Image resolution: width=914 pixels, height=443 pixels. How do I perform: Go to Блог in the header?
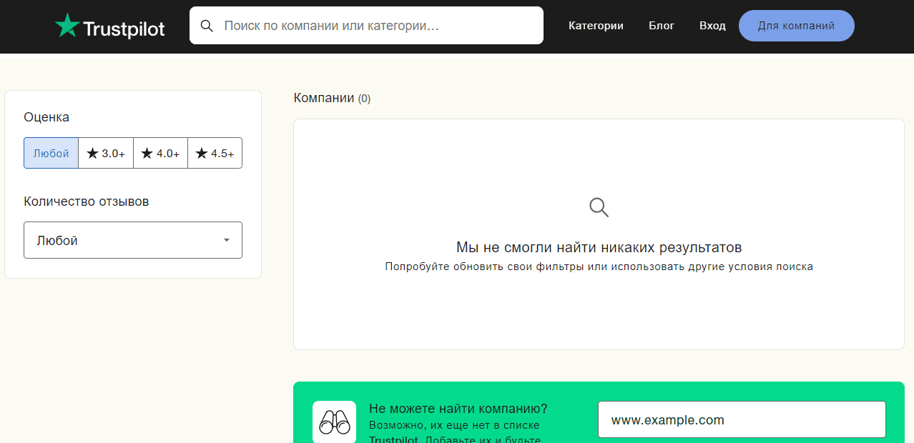pyautogui.click(x=662, y=26)
